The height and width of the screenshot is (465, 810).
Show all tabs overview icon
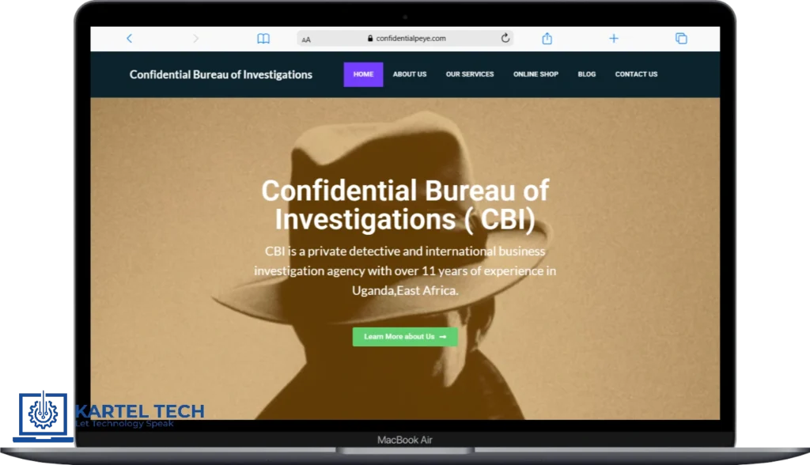pyautogui.click(x=680, y=39)
